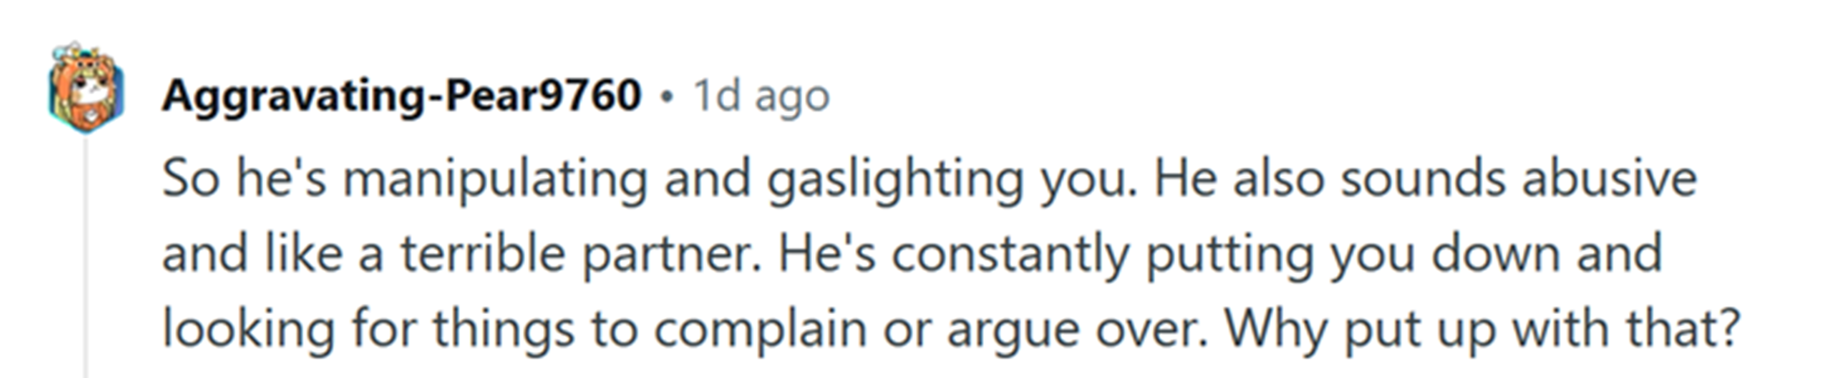Click the dot separator after the username

pos(667,97)
